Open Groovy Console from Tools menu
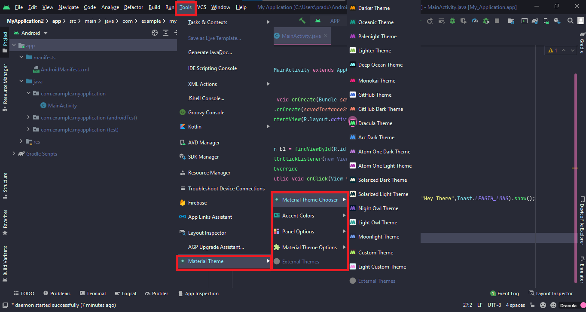The image size is (586, 312). (x=224, y=113)
